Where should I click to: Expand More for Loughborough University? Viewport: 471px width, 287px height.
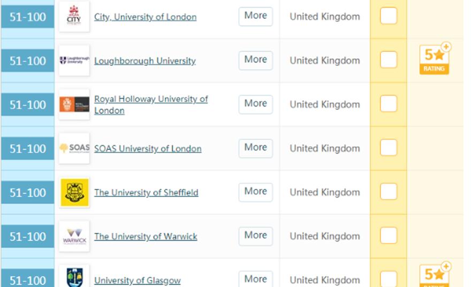(x=255, y=60)
